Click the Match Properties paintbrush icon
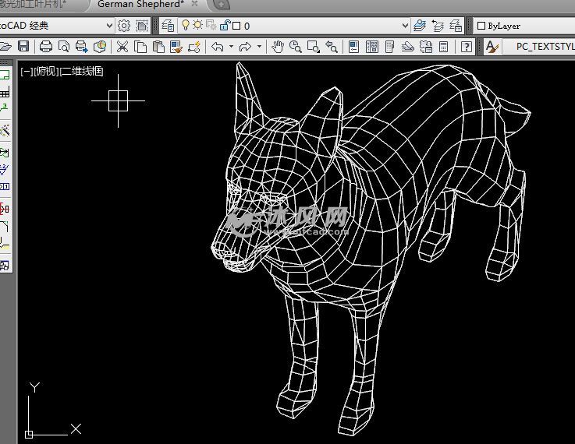Screen dimensions: 575x444 (176, 47)
